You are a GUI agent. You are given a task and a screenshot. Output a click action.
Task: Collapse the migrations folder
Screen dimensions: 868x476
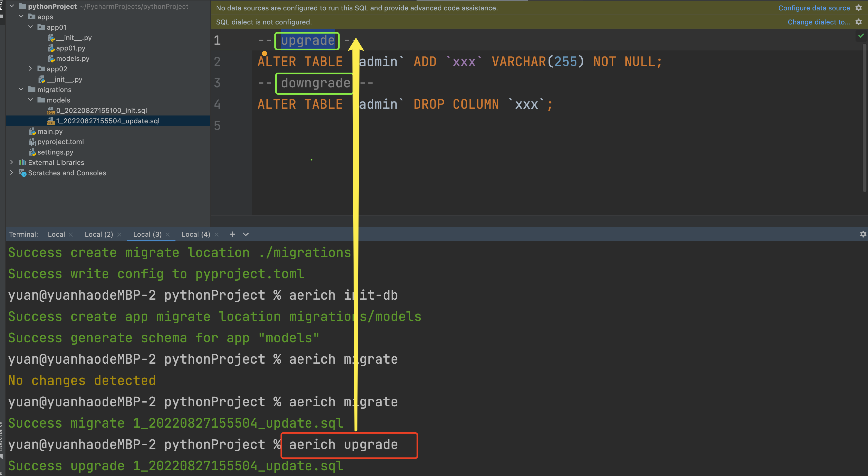pyautogui.click(x=21, y=89)
